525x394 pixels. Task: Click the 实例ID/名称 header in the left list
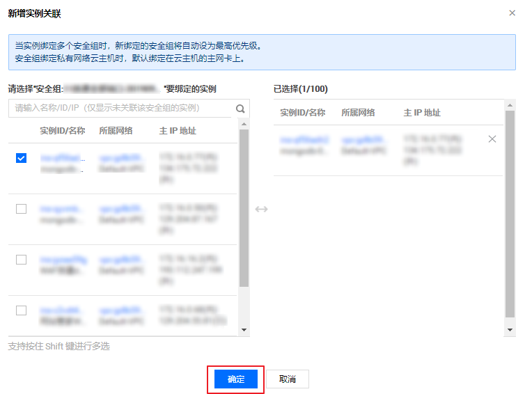(63, 131)
